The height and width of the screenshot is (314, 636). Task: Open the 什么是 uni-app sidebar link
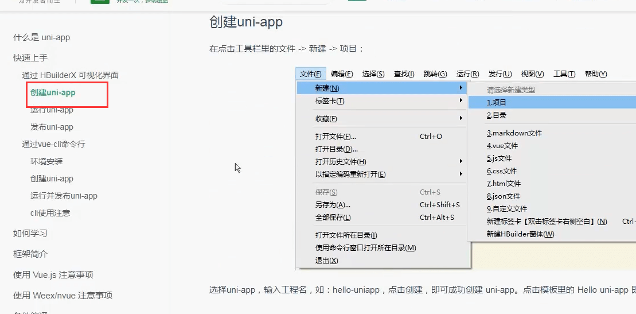coord(41,37)
